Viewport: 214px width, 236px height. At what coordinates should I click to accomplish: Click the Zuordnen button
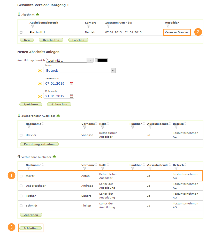click(31, 215)
